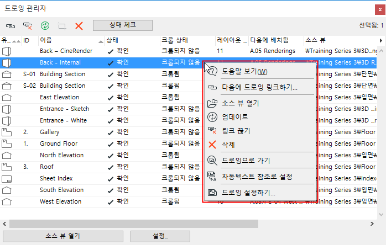Viewport: 386px width, 245px height.
Task: Click the horizontal scrollbar left arrow
Action: click(4, 224)
